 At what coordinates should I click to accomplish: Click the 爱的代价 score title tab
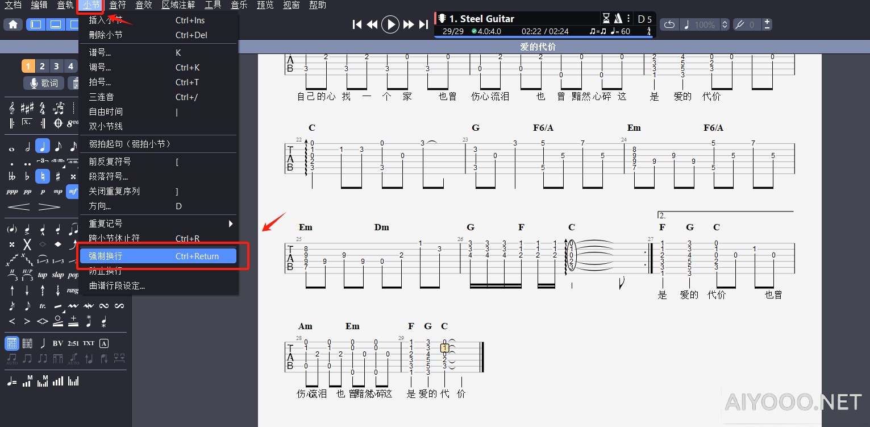[x=538, y=47]
